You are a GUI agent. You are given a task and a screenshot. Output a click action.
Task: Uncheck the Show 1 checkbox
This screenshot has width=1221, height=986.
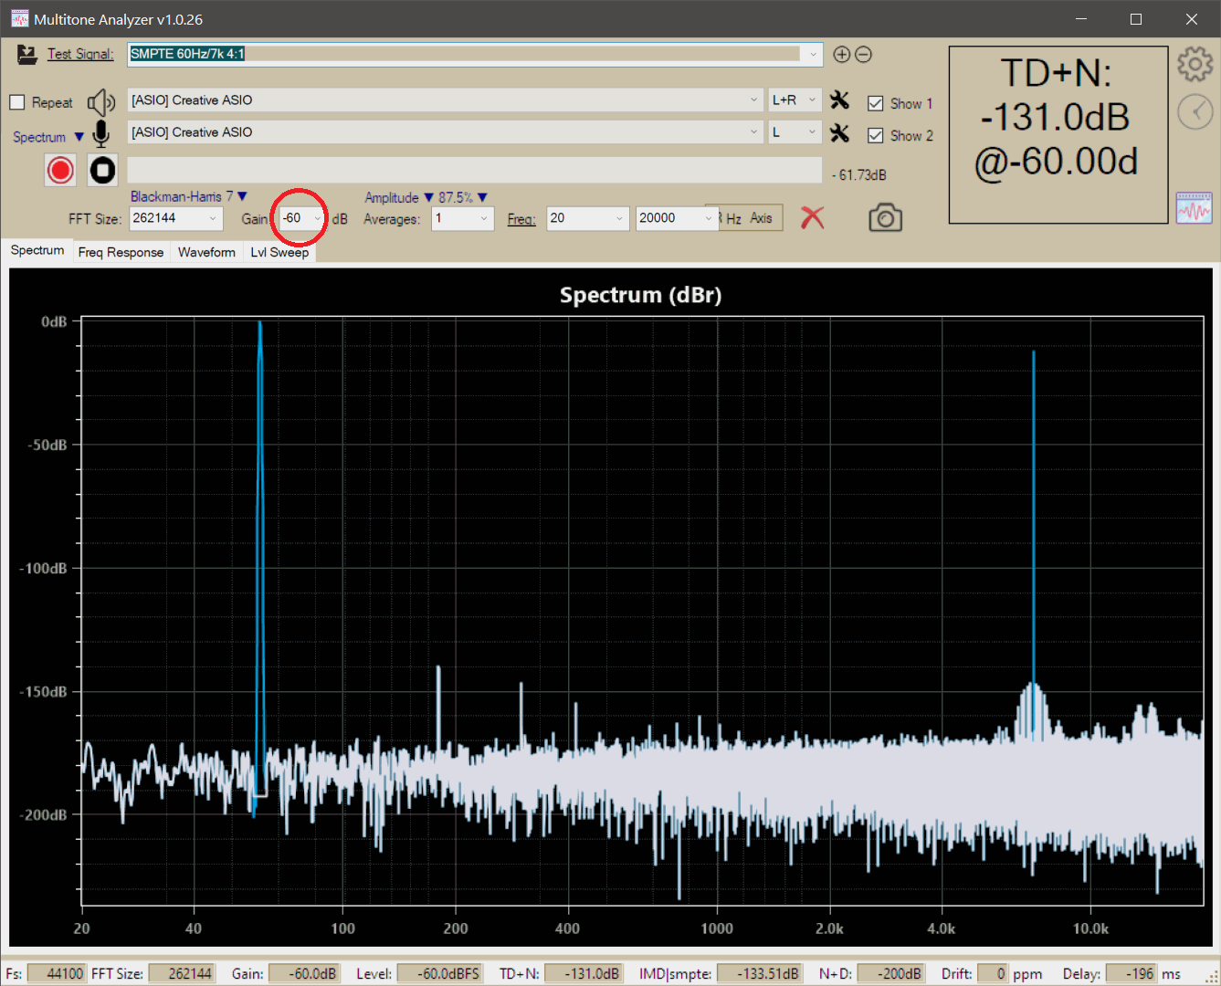[x=875, y=103]
